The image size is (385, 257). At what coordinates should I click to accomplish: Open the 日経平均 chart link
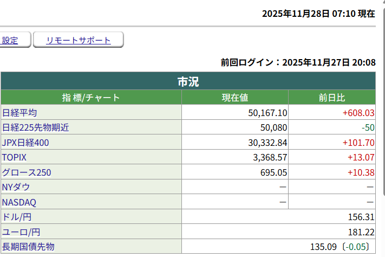pyautogui.click(x=19, y=113)
